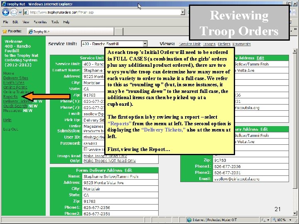299x224 pixels.
Task: Edit the Forms Delivery Address
Action: click(128, 170)
